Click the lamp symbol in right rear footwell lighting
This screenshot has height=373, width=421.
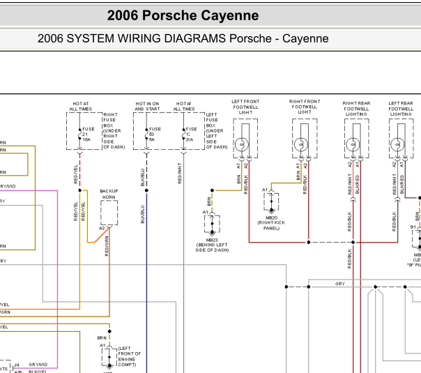pyautogui.click(x=353, y=144)
